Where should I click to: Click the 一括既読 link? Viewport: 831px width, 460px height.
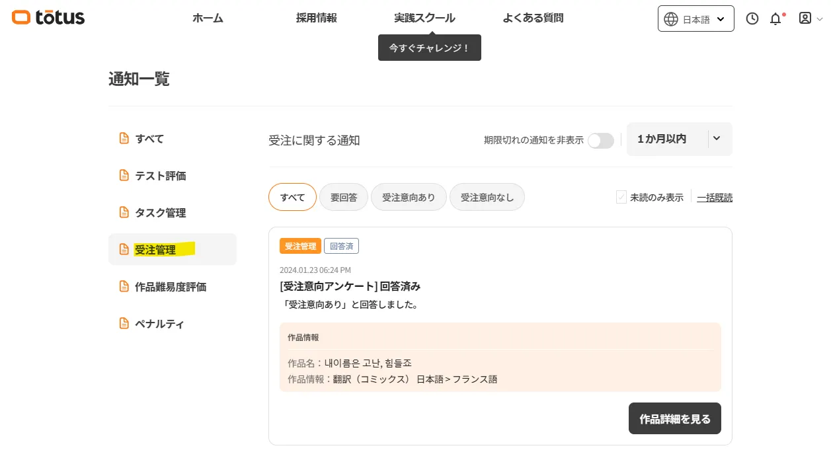click(x=715, y=197)
